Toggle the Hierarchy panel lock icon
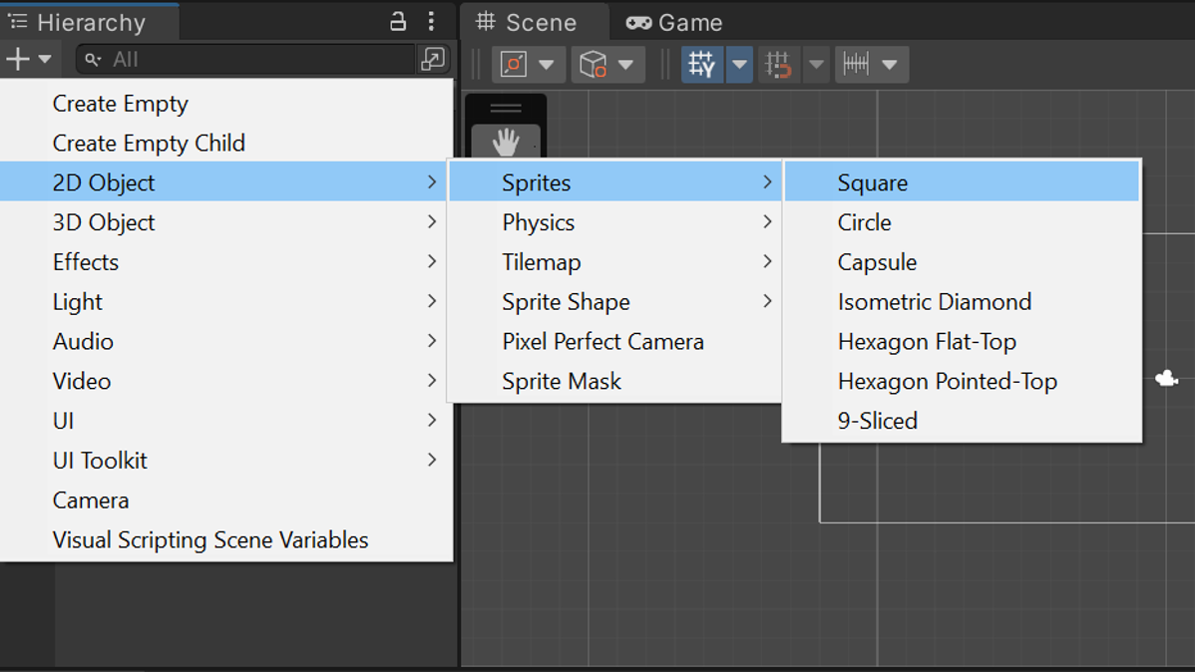 (x=398, y=21)
